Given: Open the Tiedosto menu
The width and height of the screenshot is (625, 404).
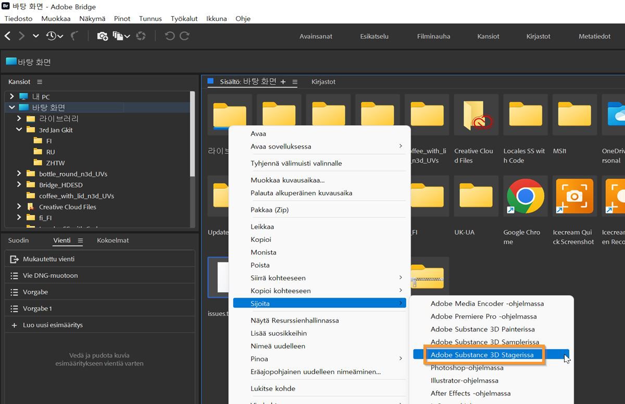Looking at the screenshot, I should pos(18,18).
